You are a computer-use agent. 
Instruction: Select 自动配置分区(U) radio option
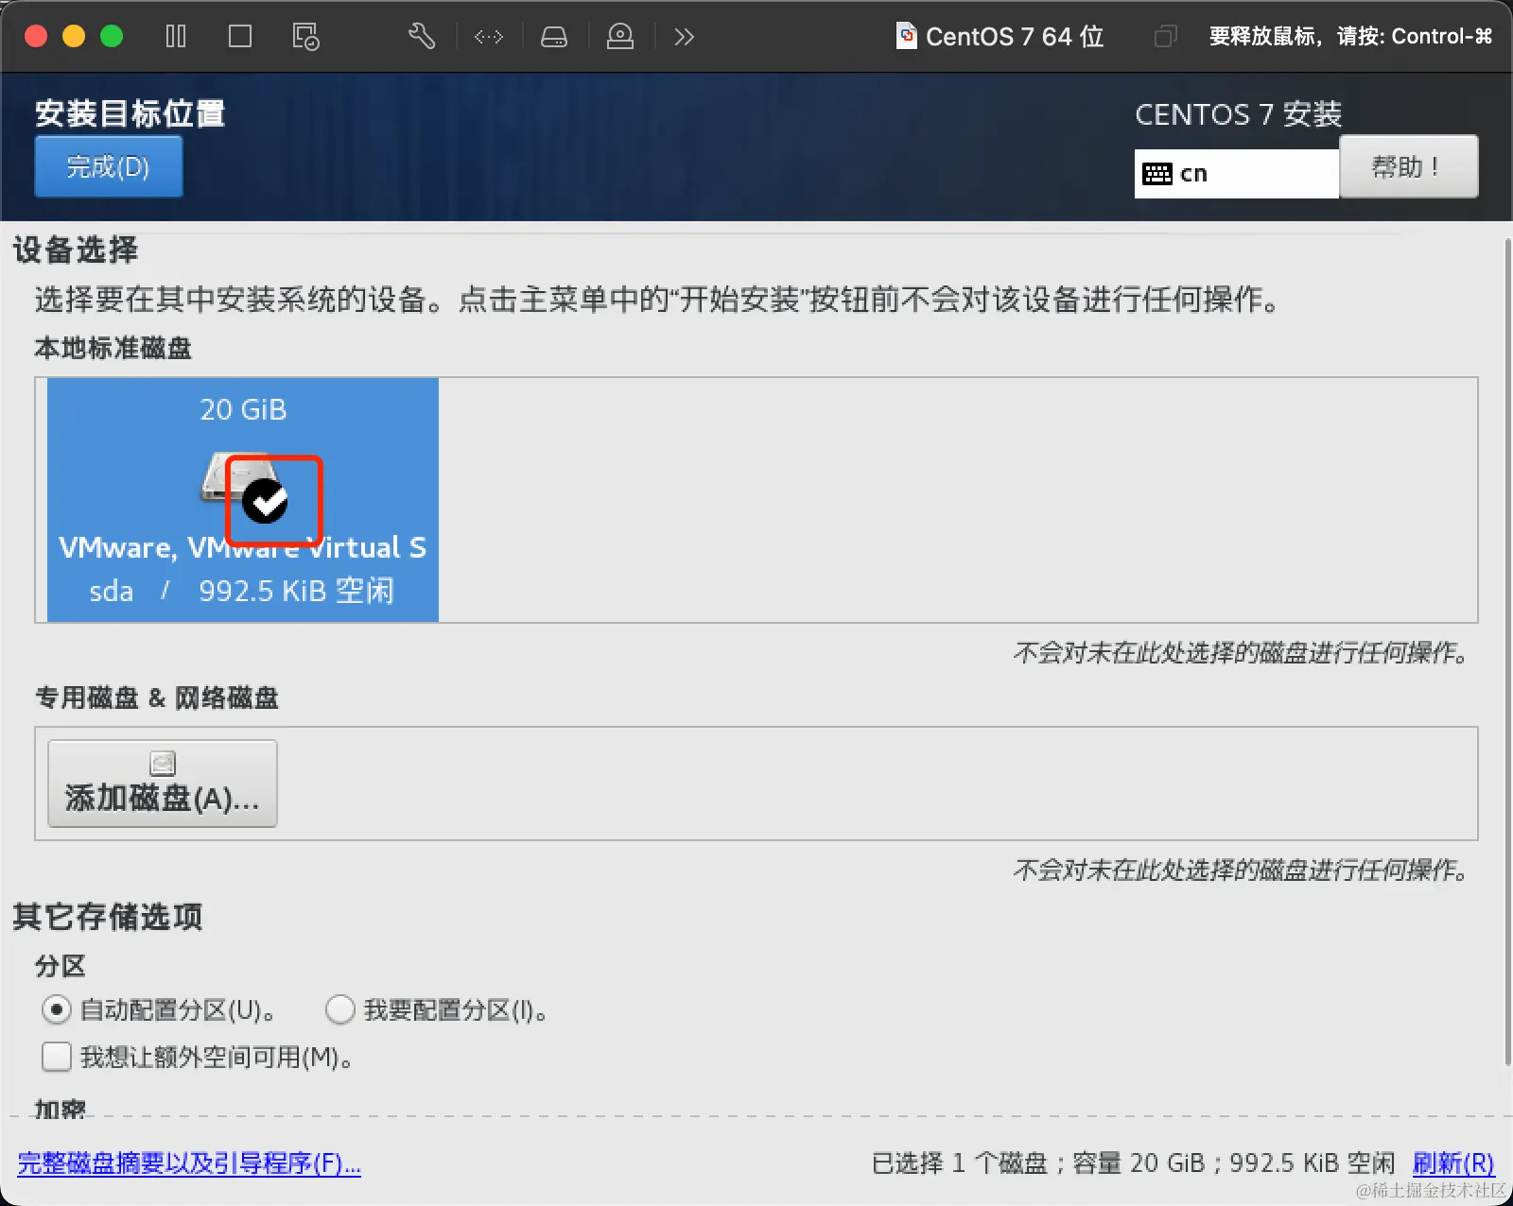point(57,1010)
